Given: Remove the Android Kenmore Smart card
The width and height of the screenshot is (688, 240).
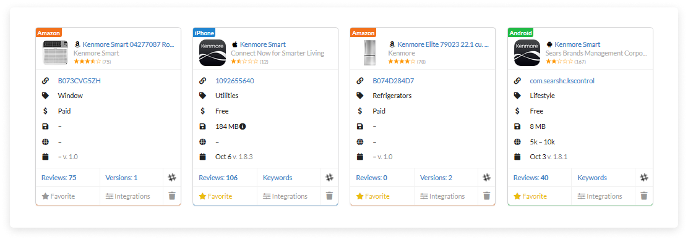Looking at the screenshot, I should [x=643, y=196].
